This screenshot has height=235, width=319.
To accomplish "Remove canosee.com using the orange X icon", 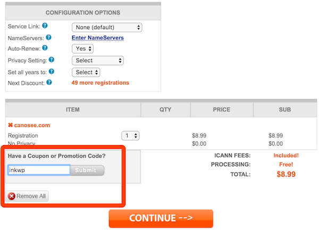I will [10, 125].
